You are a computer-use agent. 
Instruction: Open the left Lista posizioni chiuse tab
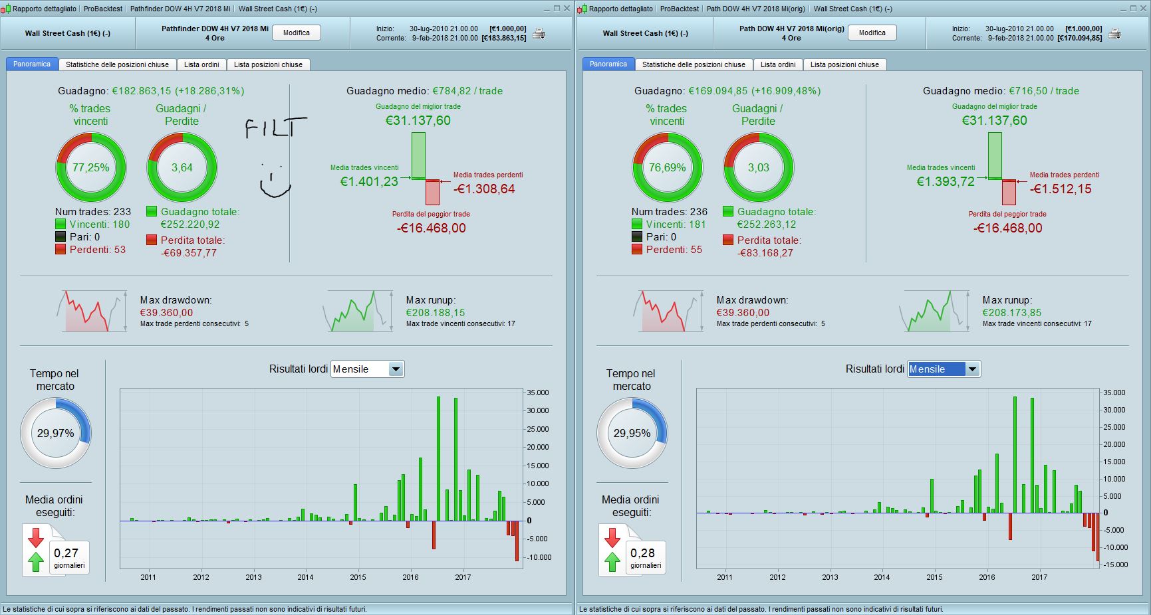pyautogui.click(x=268, y=64)
